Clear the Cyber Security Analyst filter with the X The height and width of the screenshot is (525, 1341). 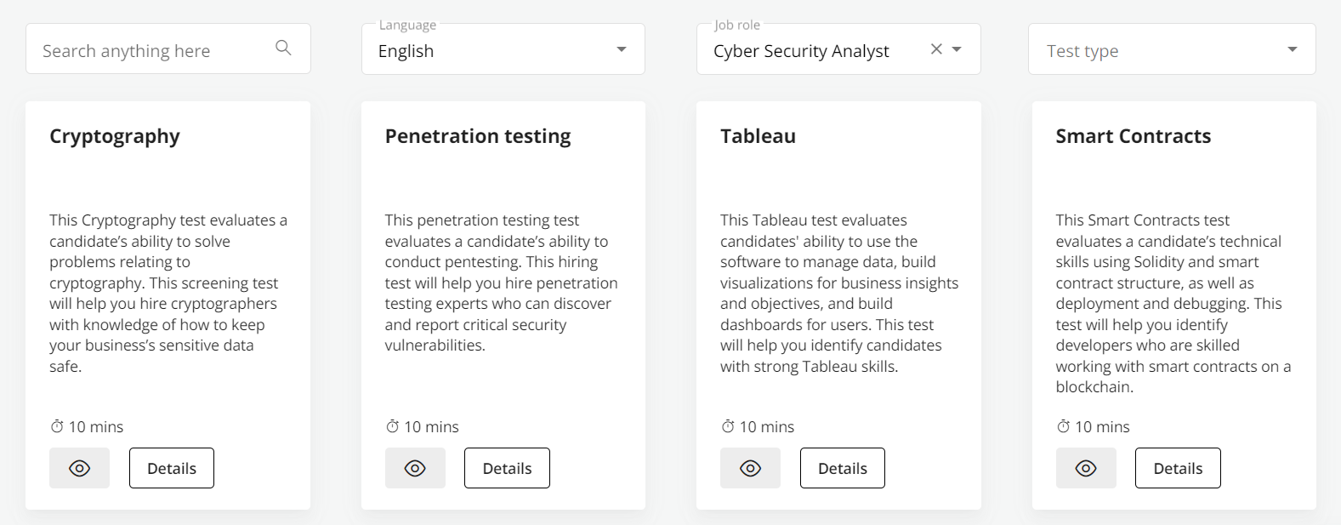click(935, 49)
